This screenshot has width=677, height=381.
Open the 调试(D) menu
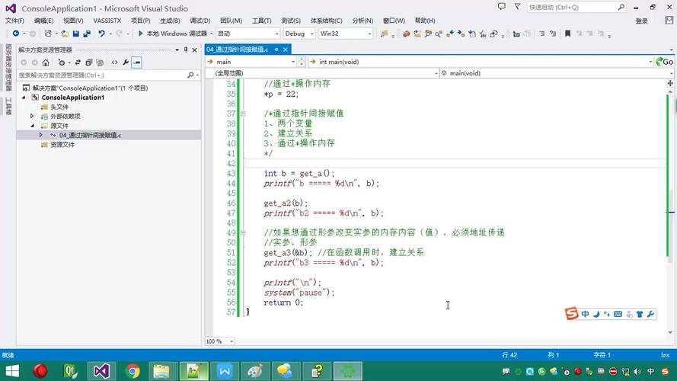[200, 21]
